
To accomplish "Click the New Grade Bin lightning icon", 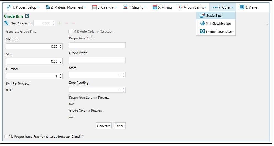I will click(7, 23).
